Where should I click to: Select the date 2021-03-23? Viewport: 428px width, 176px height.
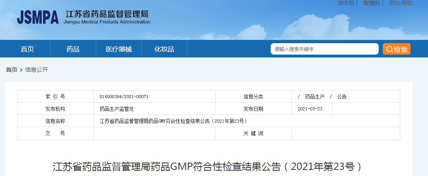[x=310, y=109]
